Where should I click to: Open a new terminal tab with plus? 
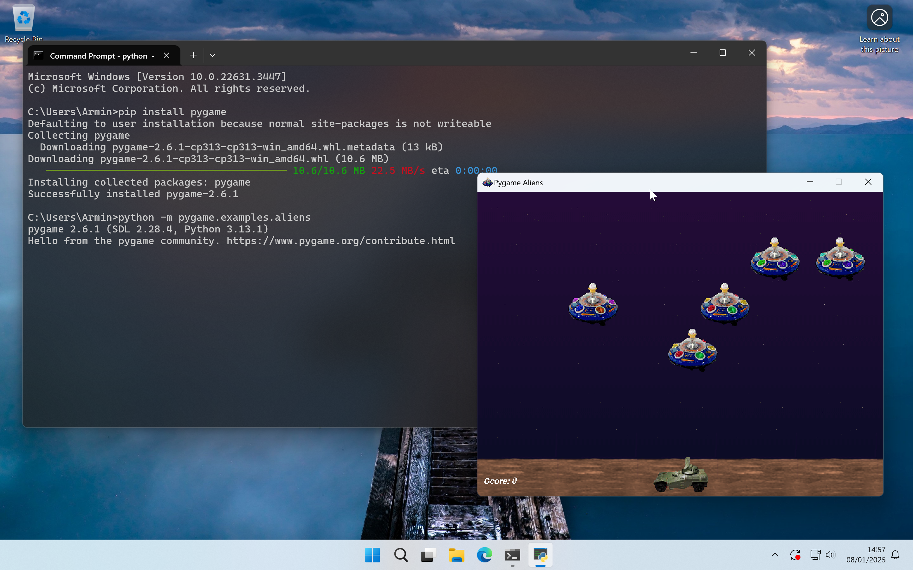pos(193,55)
